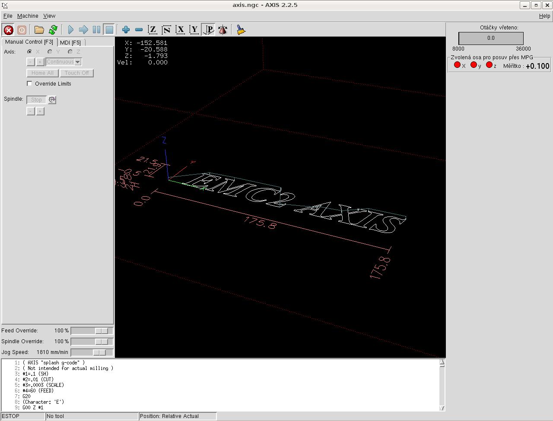Open the Machine menu

[28, 16]
